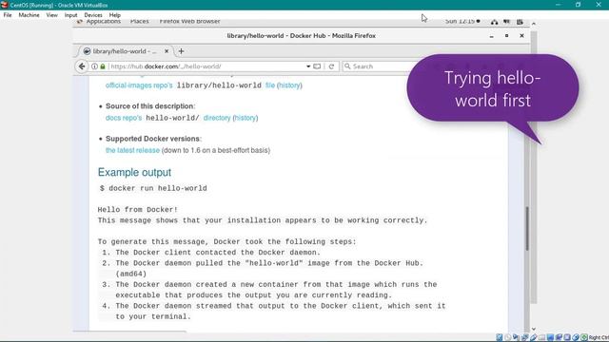Screen dimensions: 609x342
Task: Click the network icon in GNOME top bar
Action: click(494, 22)
